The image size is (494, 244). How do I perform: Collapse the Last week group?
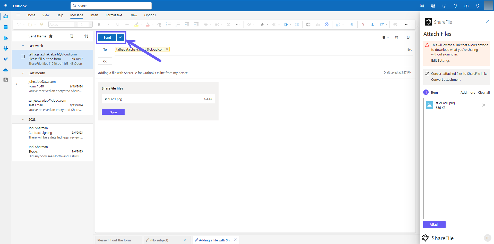point(23,46)
